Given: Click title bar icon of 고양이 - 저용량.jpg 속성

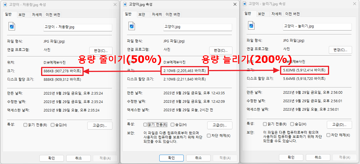Looking at the screenshot, I should tap(5, 5).
